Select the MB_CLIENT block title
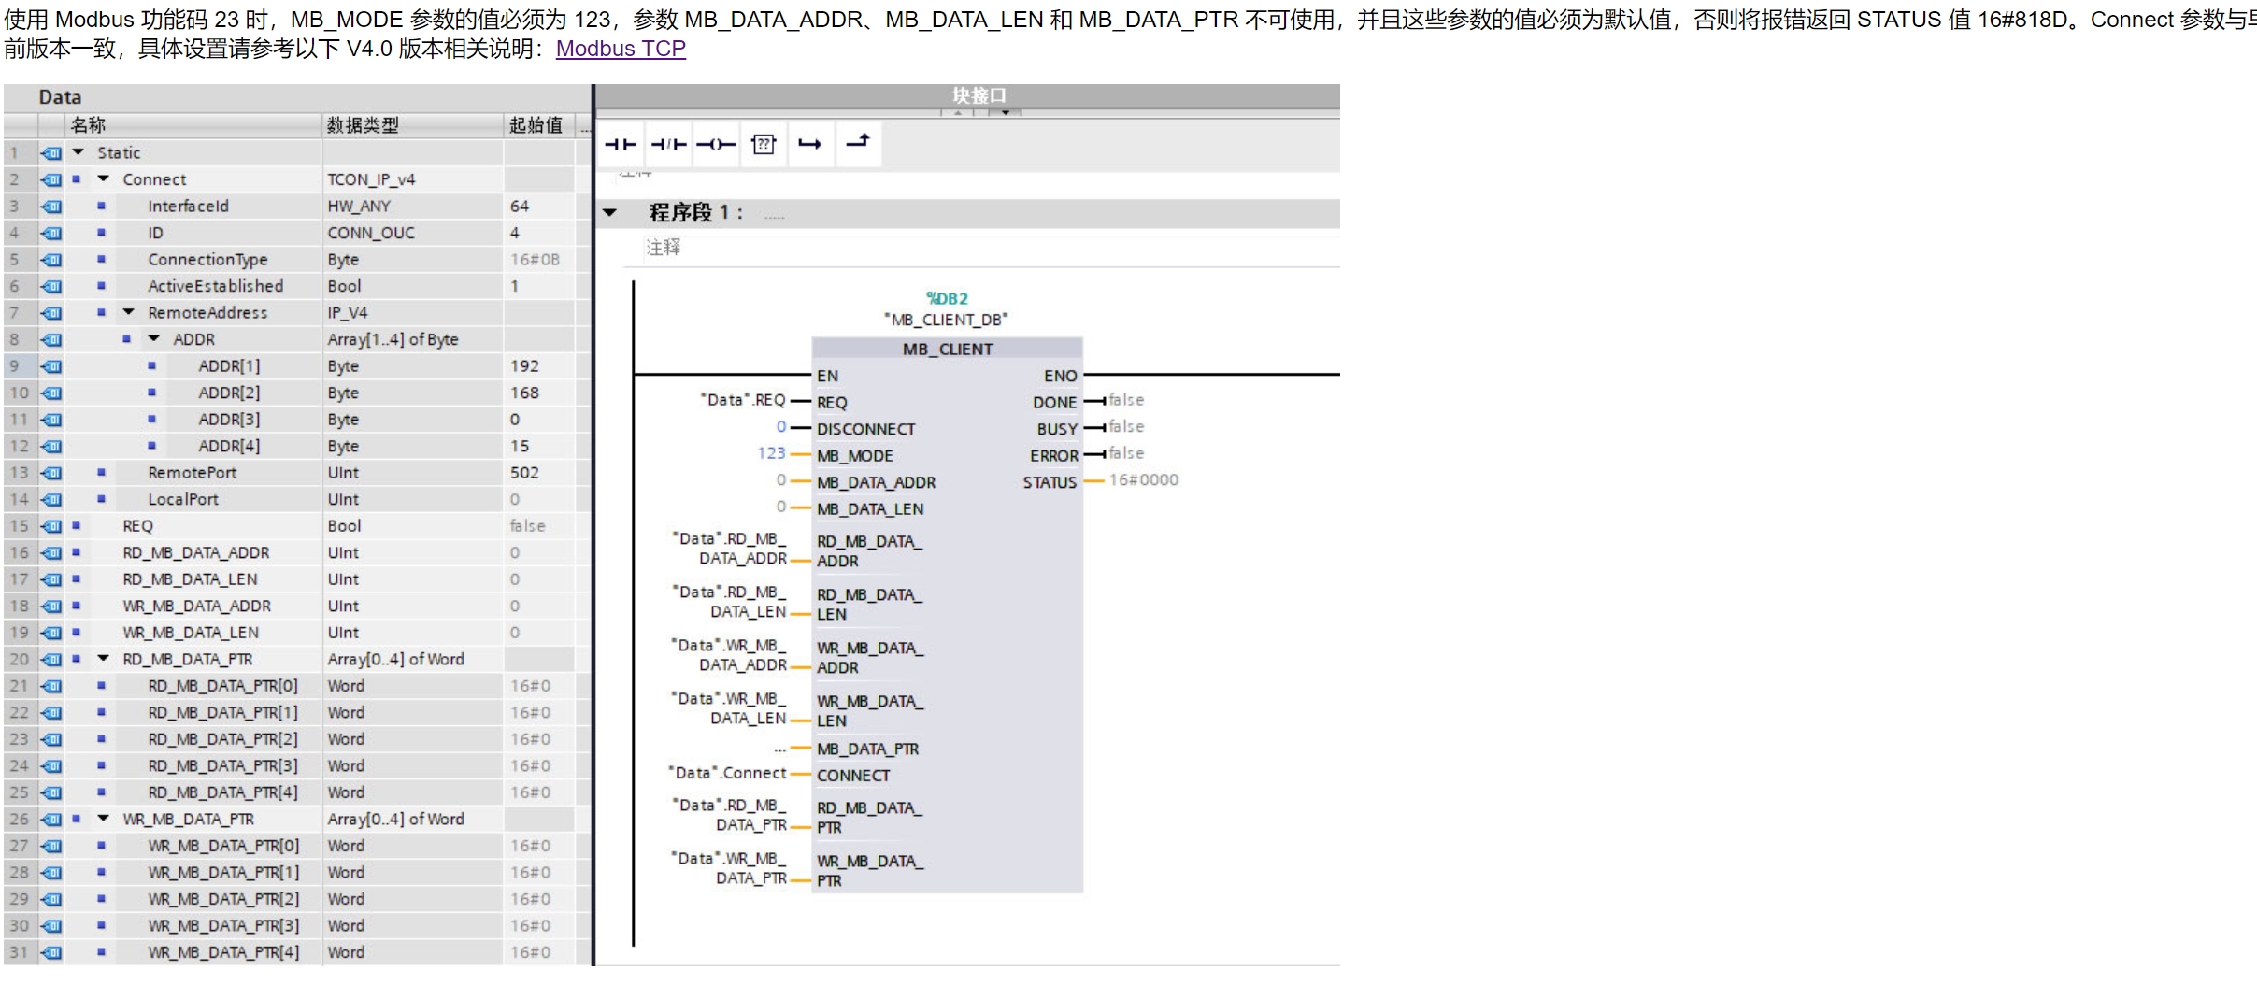This screenshot has height=985, width=2257. click(x=947, y=349)
